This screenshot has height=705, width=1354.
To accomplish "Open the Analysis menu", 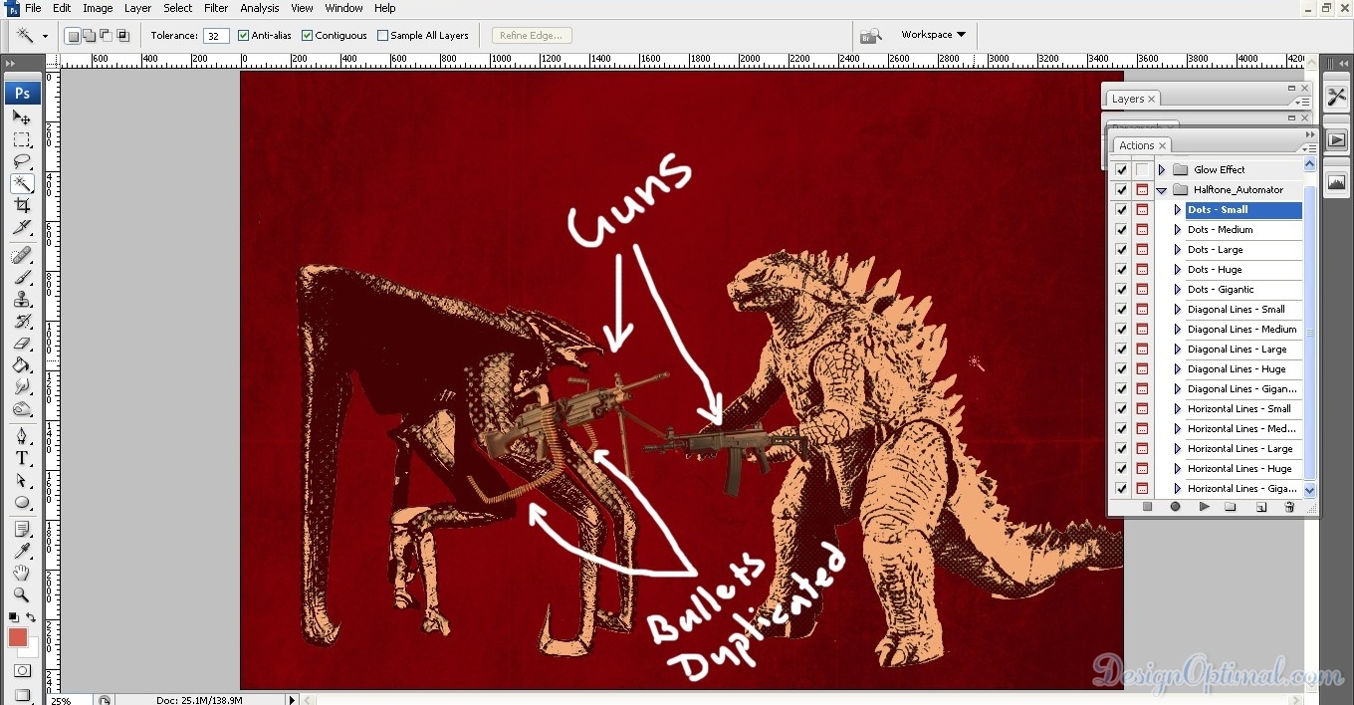I will pos(260,8).
